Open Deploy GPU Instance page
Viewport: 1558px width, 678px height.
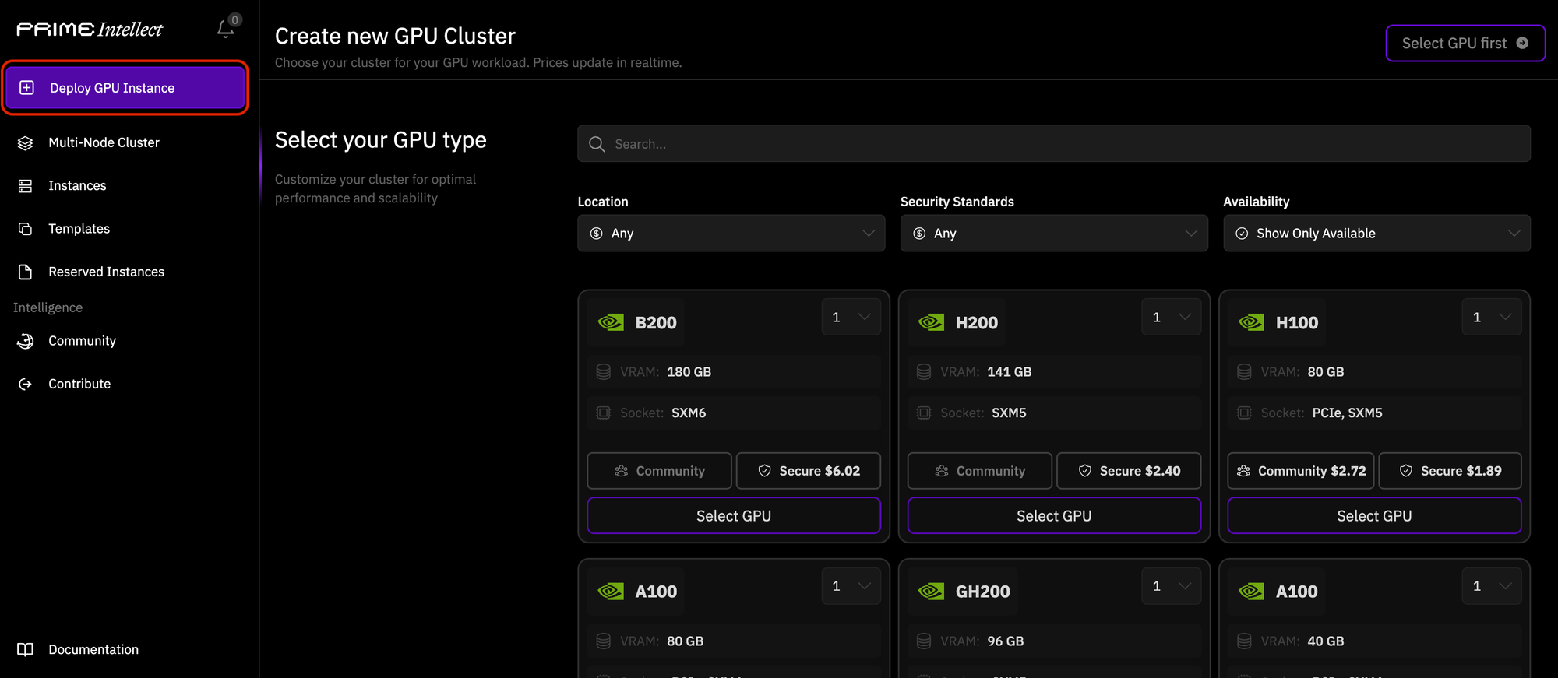(x=125, y=88)
